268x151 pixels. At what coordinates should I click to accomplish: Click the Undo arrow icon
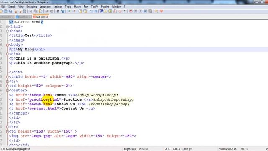tap(46, 11)
